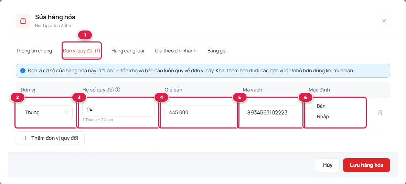Open the Thông tin chung tab

coord(34,51)
